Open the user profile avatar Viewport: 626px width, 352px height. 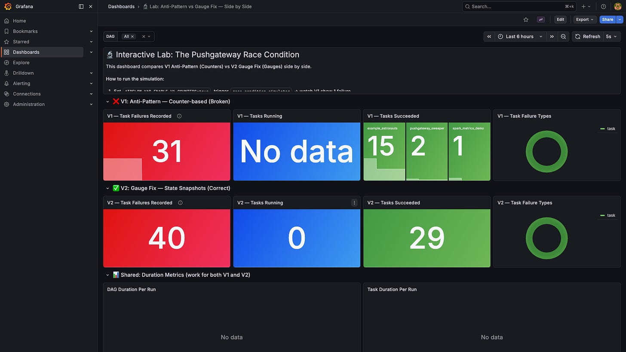618,6
